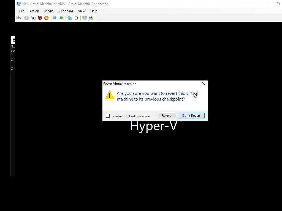The width and height of the screenshot is (282, 211).
Task: Pause the virtual machine
Action: point(55,18)
